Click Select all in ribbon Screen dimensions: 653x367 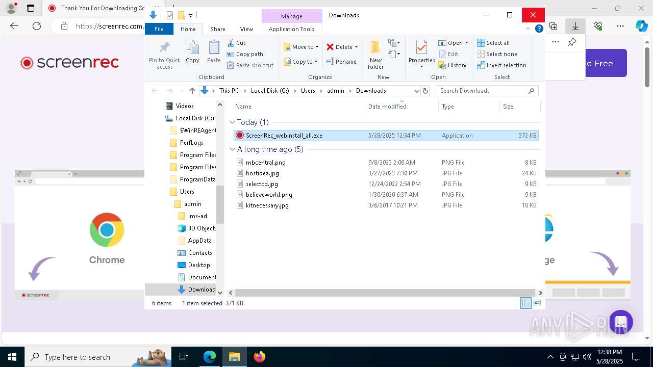pos(493,43)
